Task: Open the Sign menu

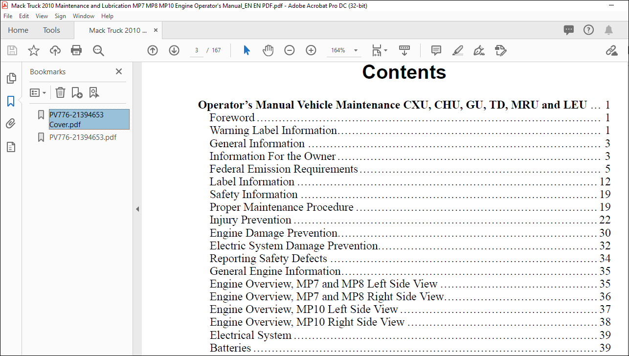Action: 60,16
